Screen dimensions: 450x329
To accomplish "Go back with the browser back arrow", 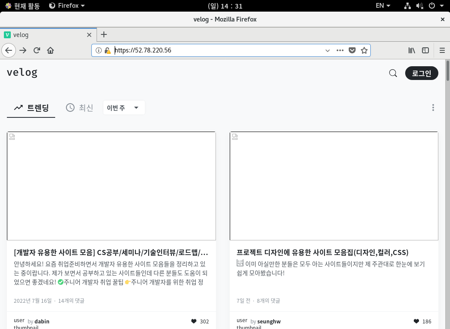I will point(9,50).
